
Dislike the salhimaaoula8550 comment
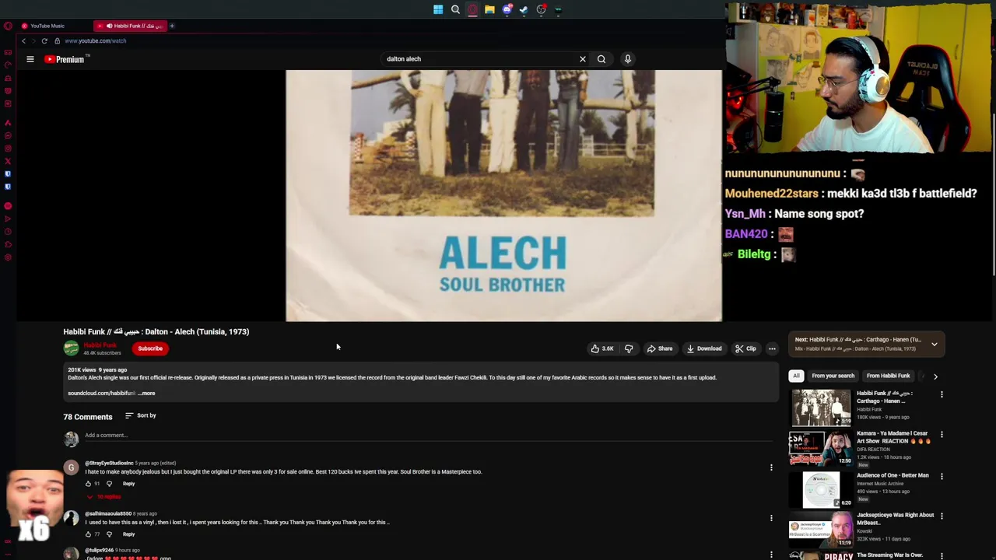[109, 534]
